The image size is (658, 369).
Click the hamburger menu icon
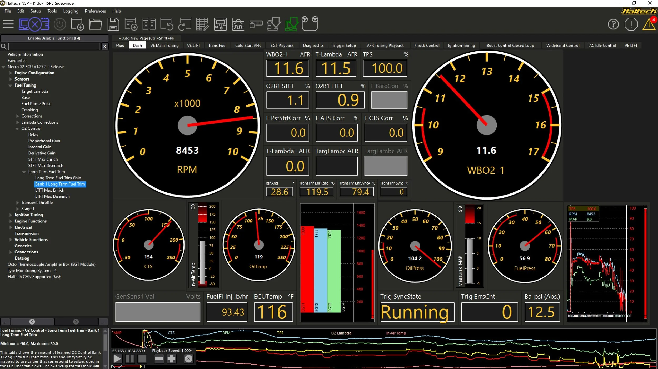point(8,24)
